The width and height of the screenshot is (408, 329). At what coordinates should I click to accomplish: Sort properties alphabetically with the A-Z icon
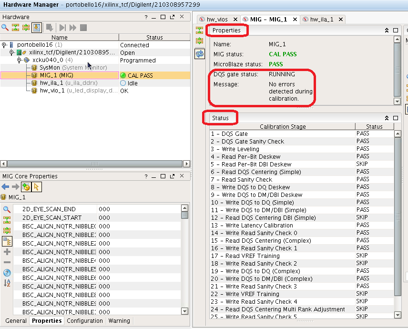[7, 283]
